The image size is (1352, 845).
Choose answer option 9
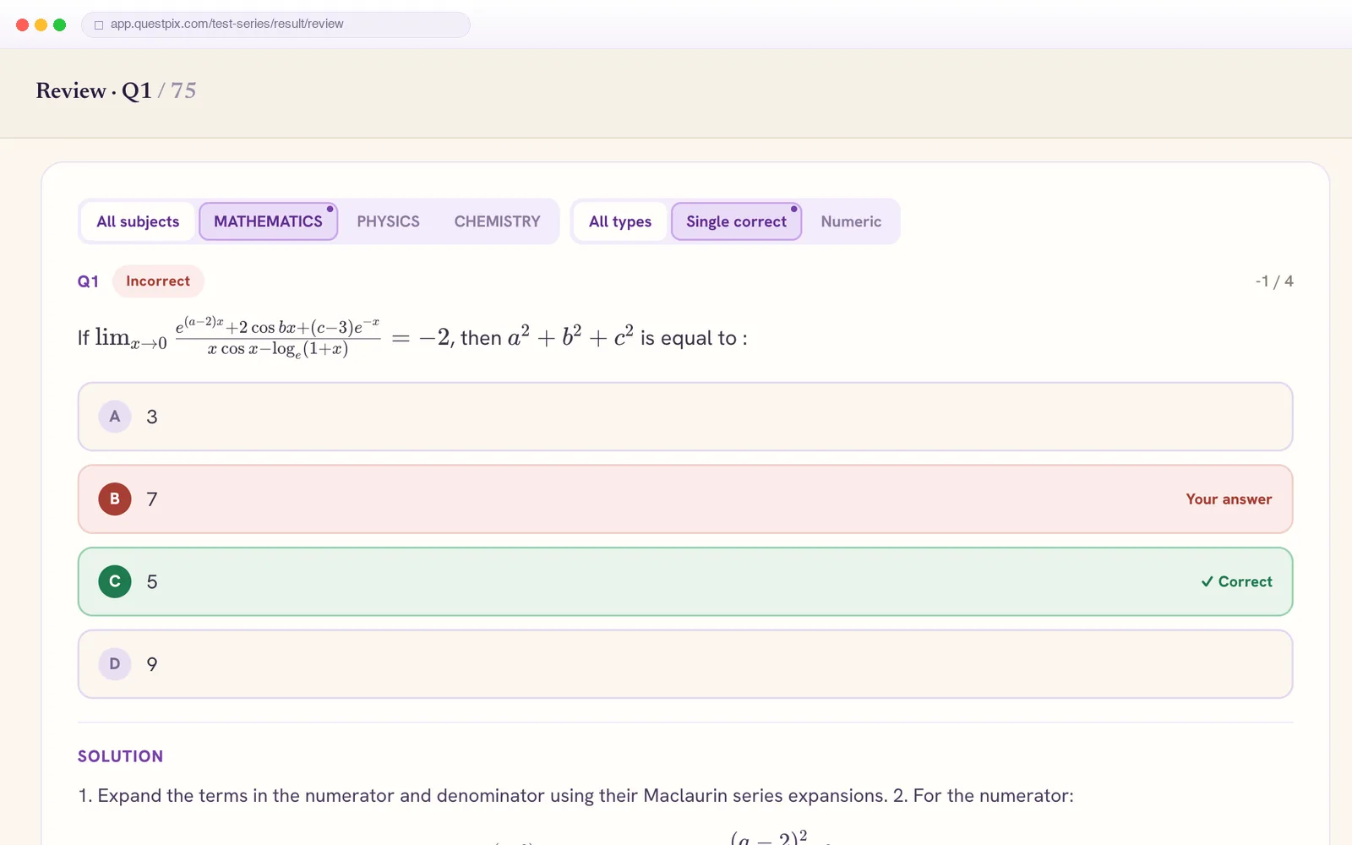click(685, 664)
